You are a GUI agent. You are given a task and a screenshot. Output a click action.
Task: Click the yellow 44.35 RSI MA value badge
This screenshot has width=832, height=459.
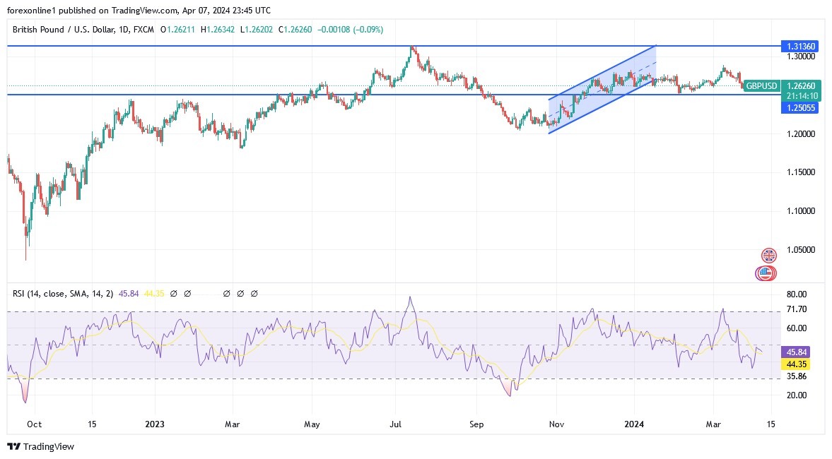pos(796,364)
